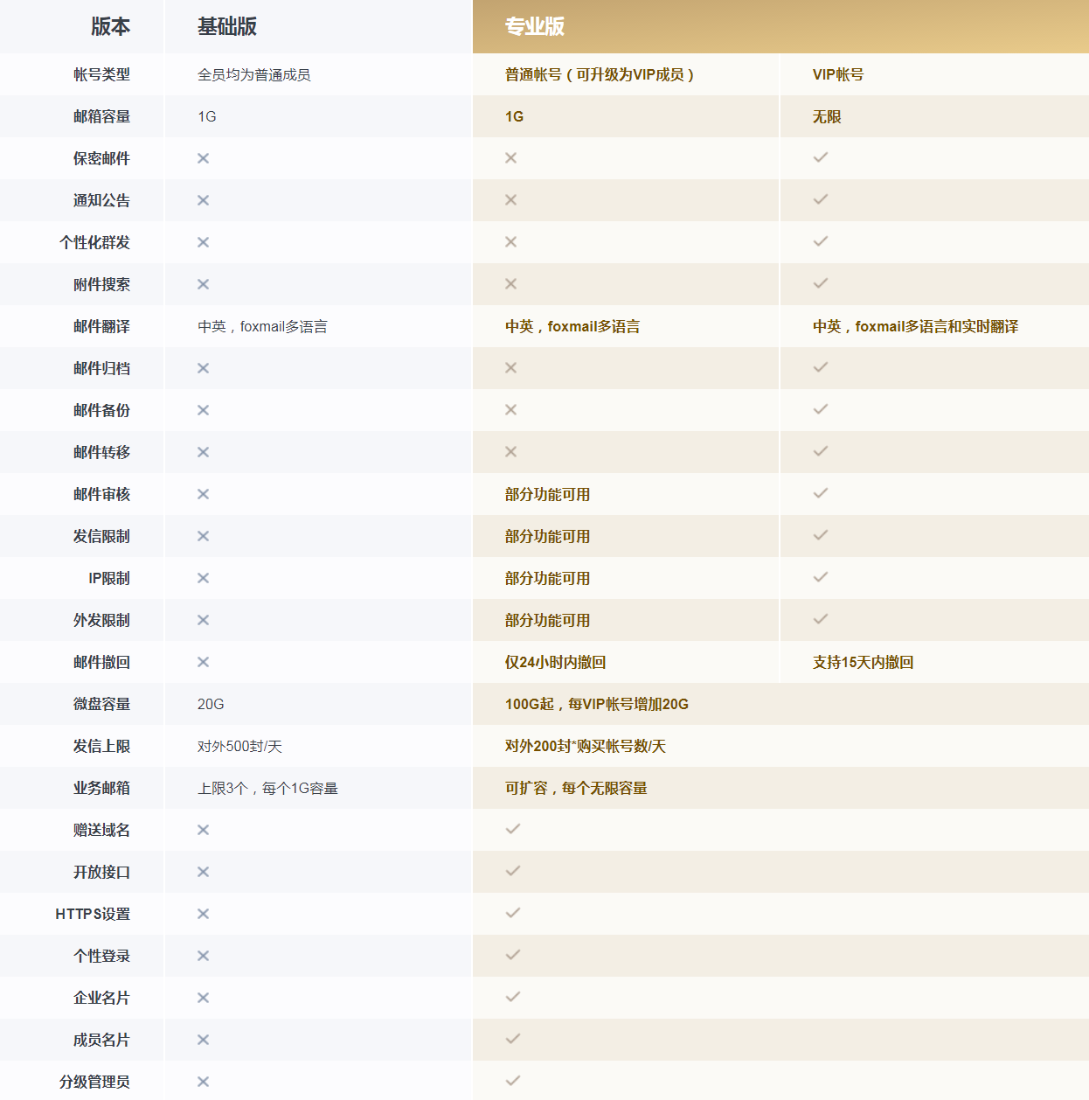The width and height of the screenshot is (1089, 1100).
Task: Click the HTTPS设置 row label
Action: tap(93, 914)
